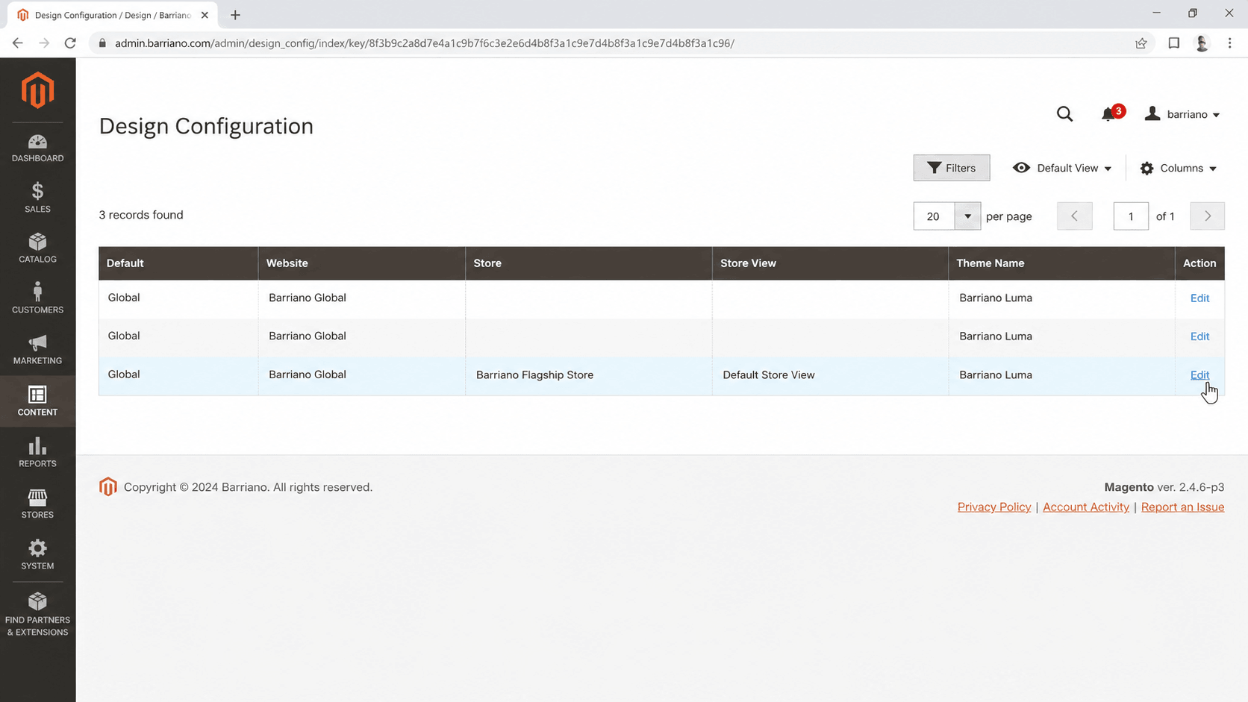
Task: Edit the Barriano Flagship Store row
Action: tap(1199, 375)
